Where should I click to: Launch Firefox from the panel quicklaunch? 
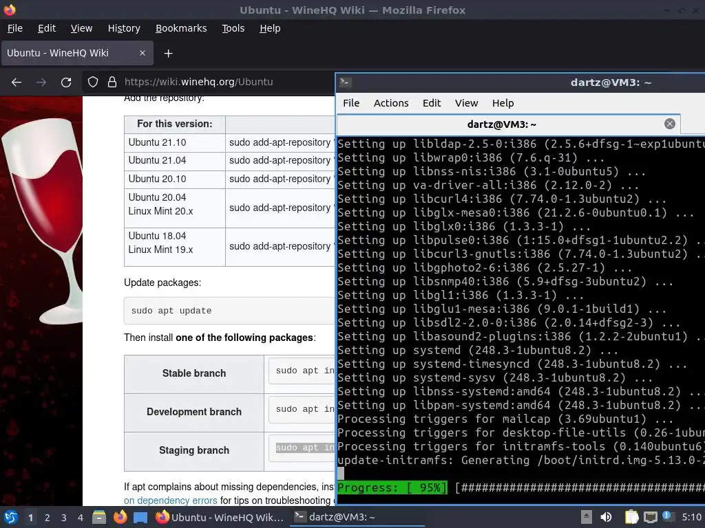(x=120, y=517)
